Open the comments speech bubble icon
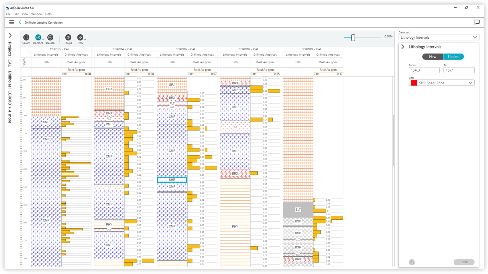The width and height of the screenshot is (488, 274). coord(477,22)
